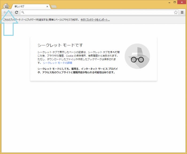Reload the page with the refresh icon
The height and width of the screenshot is (154, 187).
pyautogui.click(x=17, y=13)
